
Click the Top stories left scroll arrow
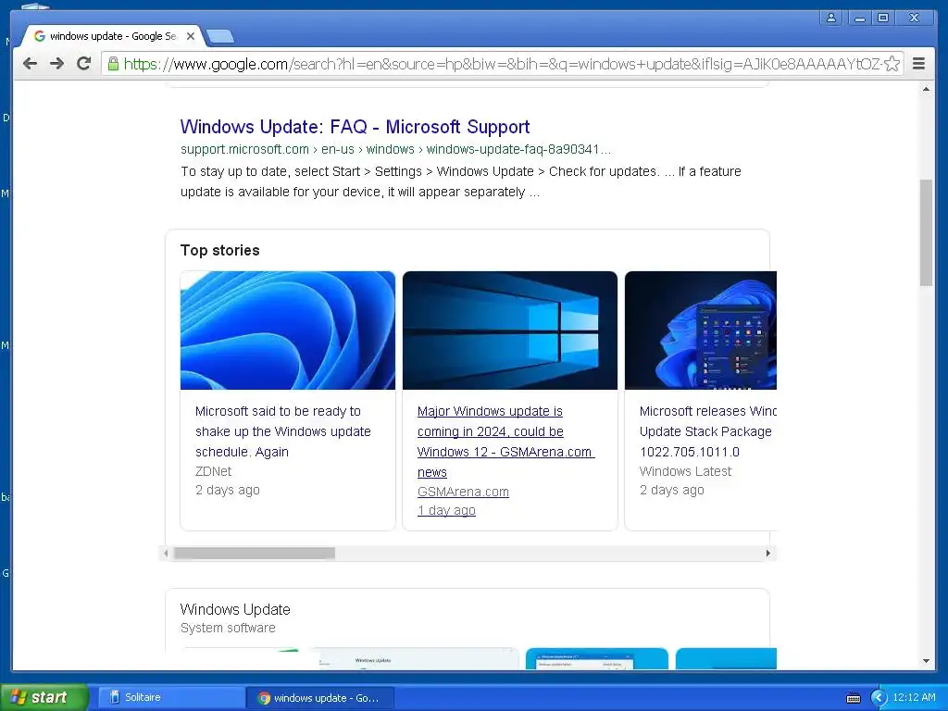point(166,554)
